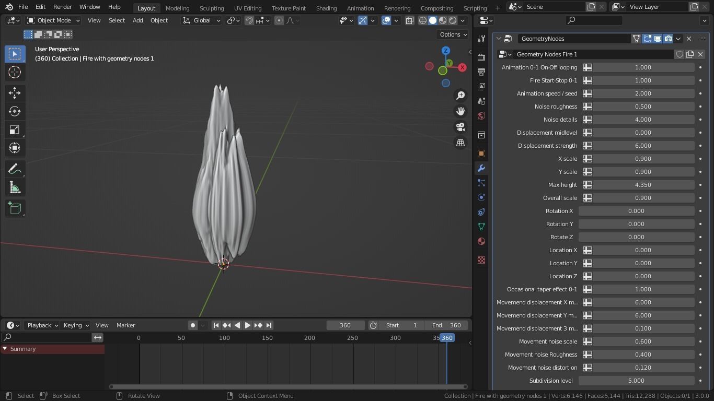This screenshot has height=401, width=714.
Task: Open Render properties tab
Action: (x=481, y=57)
